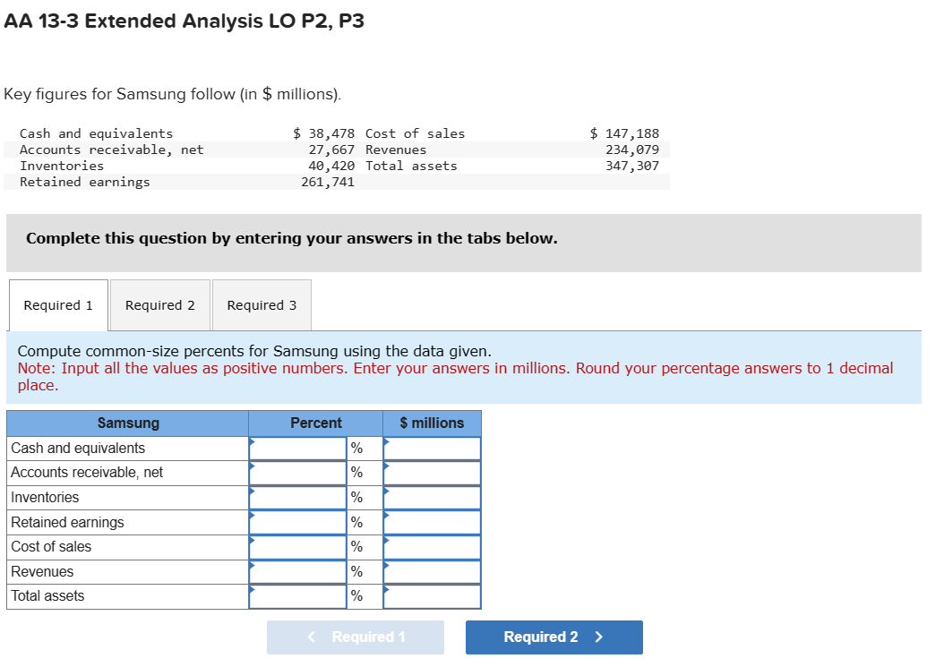Screen dimensions: 944x667
Task: Click the Cash and equivalents millions field
Action: pos(432,448)
